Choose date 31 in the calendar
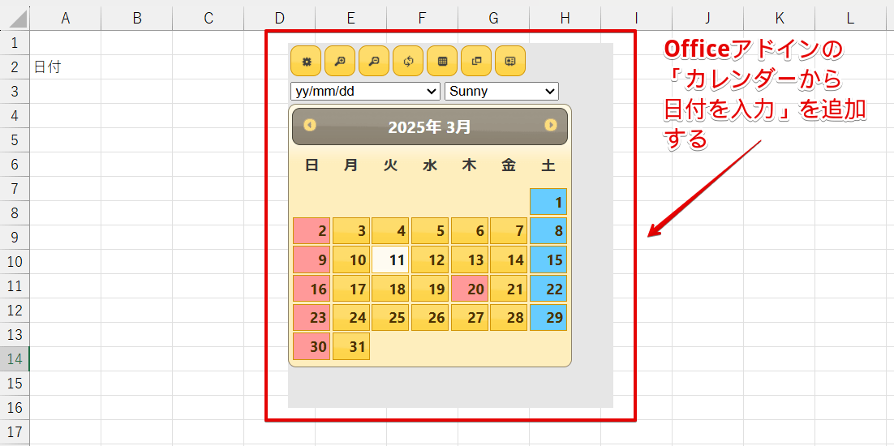This screenshot has width=894, height=446. click(x=351, y=346)
